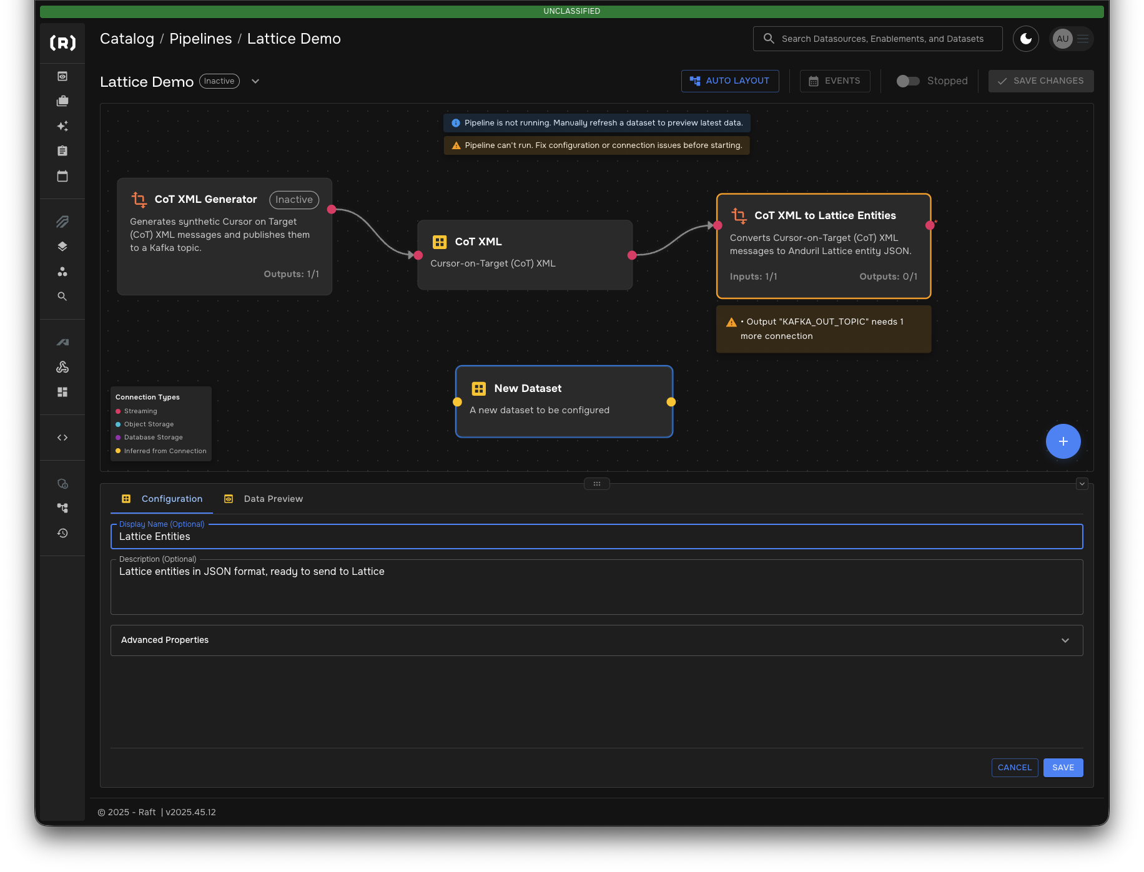The height and width of the screenshot is (872, 1144).
Task: Go to the Pipelines breadcrumb
Action: [200, 39]
